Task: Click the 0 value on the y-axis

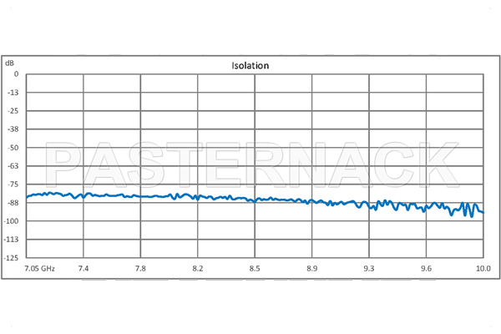Action: click(x=15, y=73)
